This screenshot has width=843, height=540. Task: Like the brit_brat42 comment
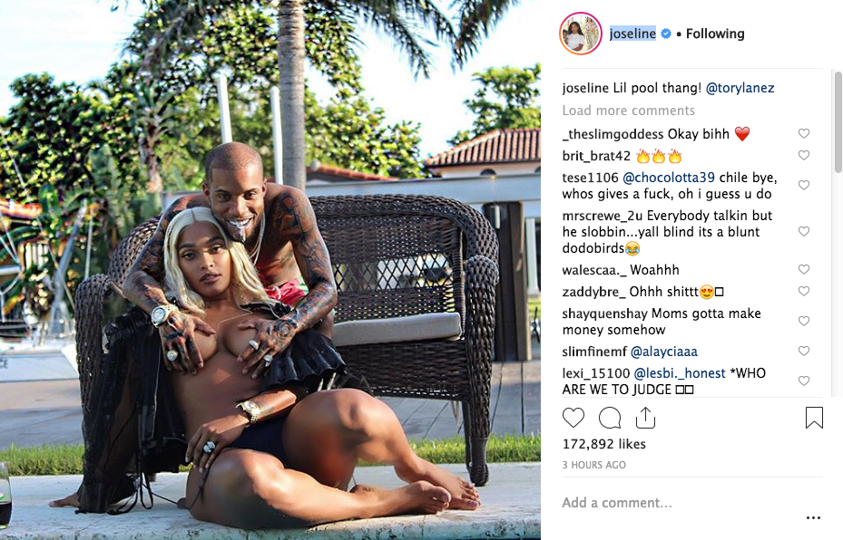coord(804,156)
